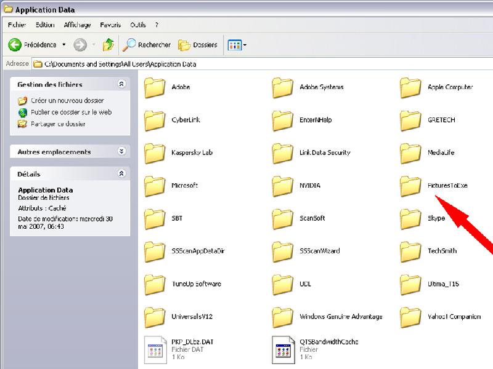Click the Apple Computer folder name
493x369 pixels.
pos(450,87)
